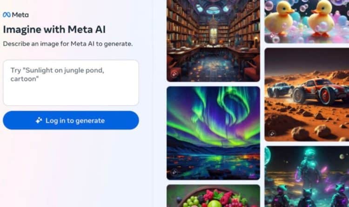The height and width of the screenshot is (207, 349).
Task: Open the neon astronaut and cats image
Action: point(307,176)
